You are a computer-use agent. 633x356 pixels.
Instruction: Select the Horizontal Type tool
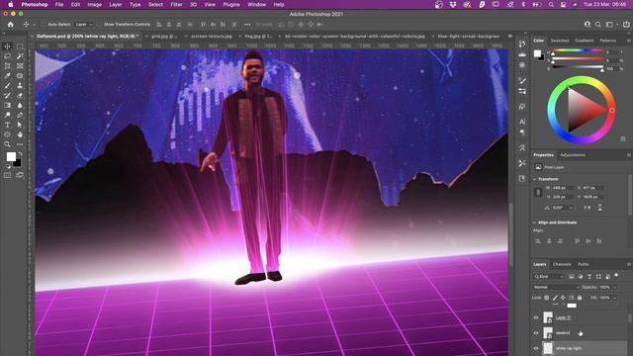click(7, 125)
